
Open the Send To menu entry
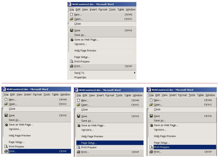[79, 73]
